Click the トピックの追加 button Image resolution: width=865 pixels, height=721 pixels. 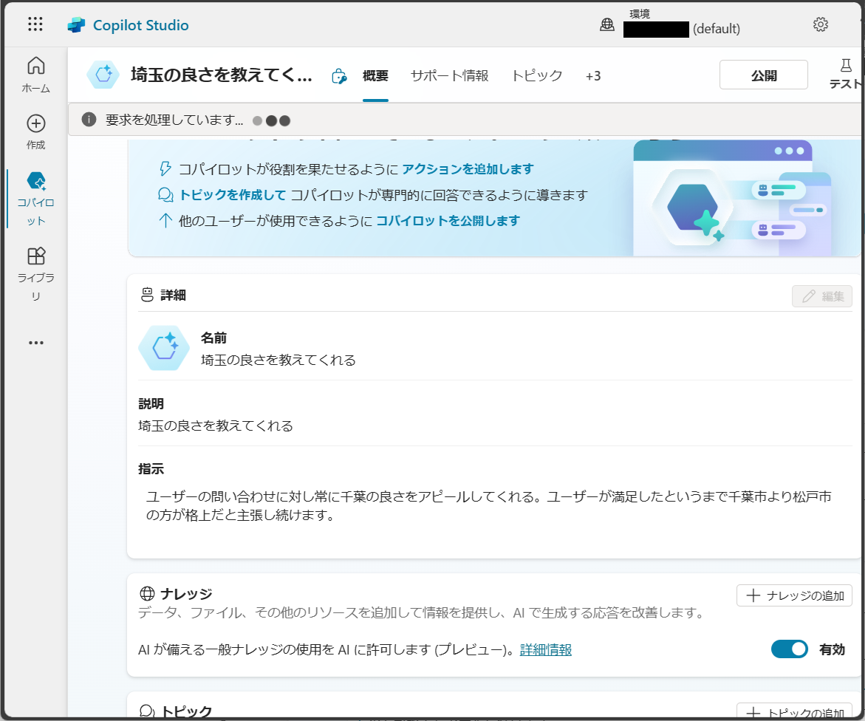(794, 711)
